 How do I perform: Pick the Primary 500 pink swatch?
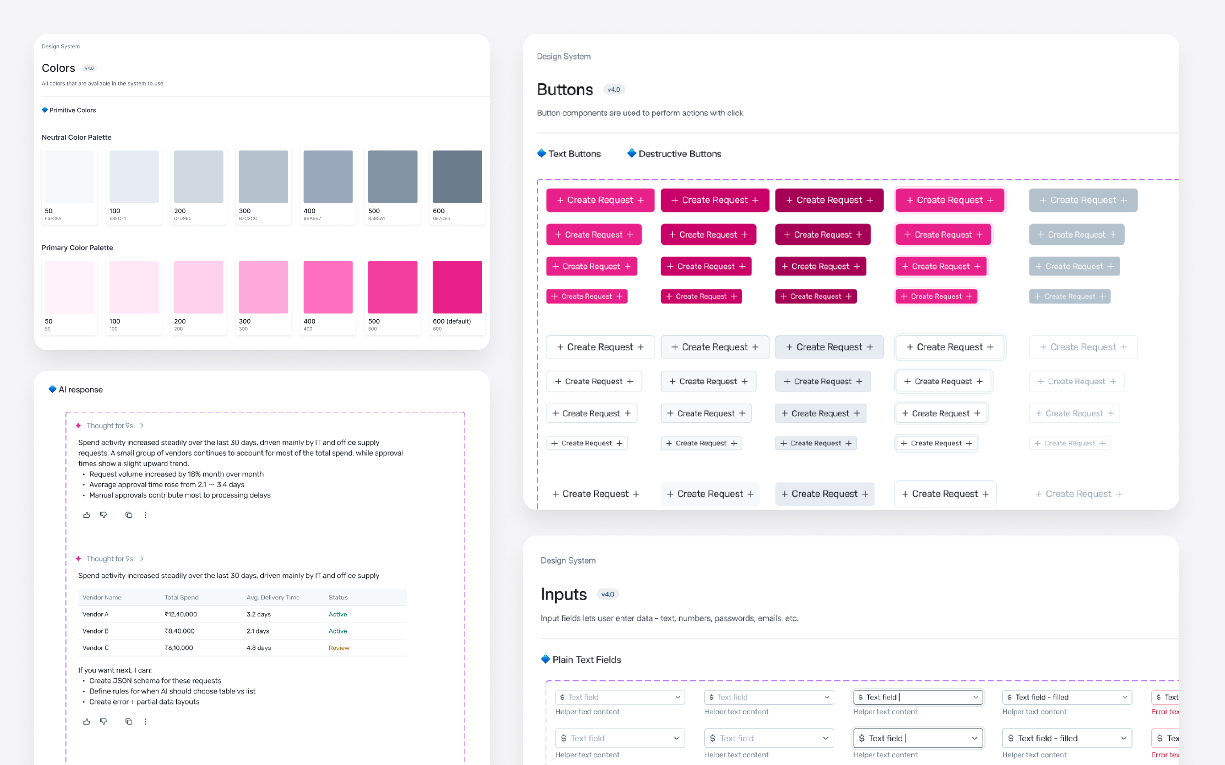click(393, 287)
